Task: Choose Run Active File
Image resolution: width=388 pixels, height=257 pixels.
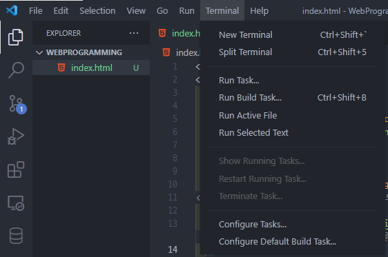Action: [x=293, y=115]
